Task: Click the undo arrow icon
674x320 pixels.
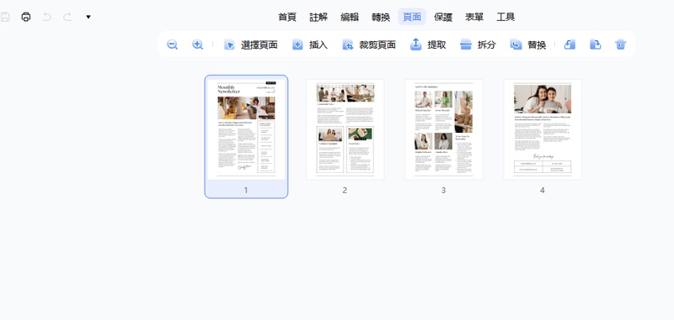Action: (47, 17)
